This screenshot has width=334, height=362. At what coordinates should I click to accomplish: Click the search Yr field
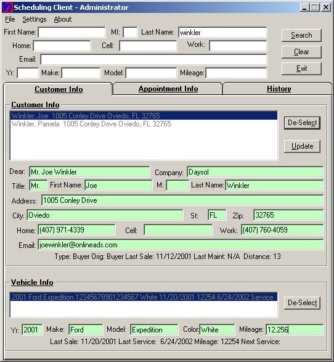point(28,73)
